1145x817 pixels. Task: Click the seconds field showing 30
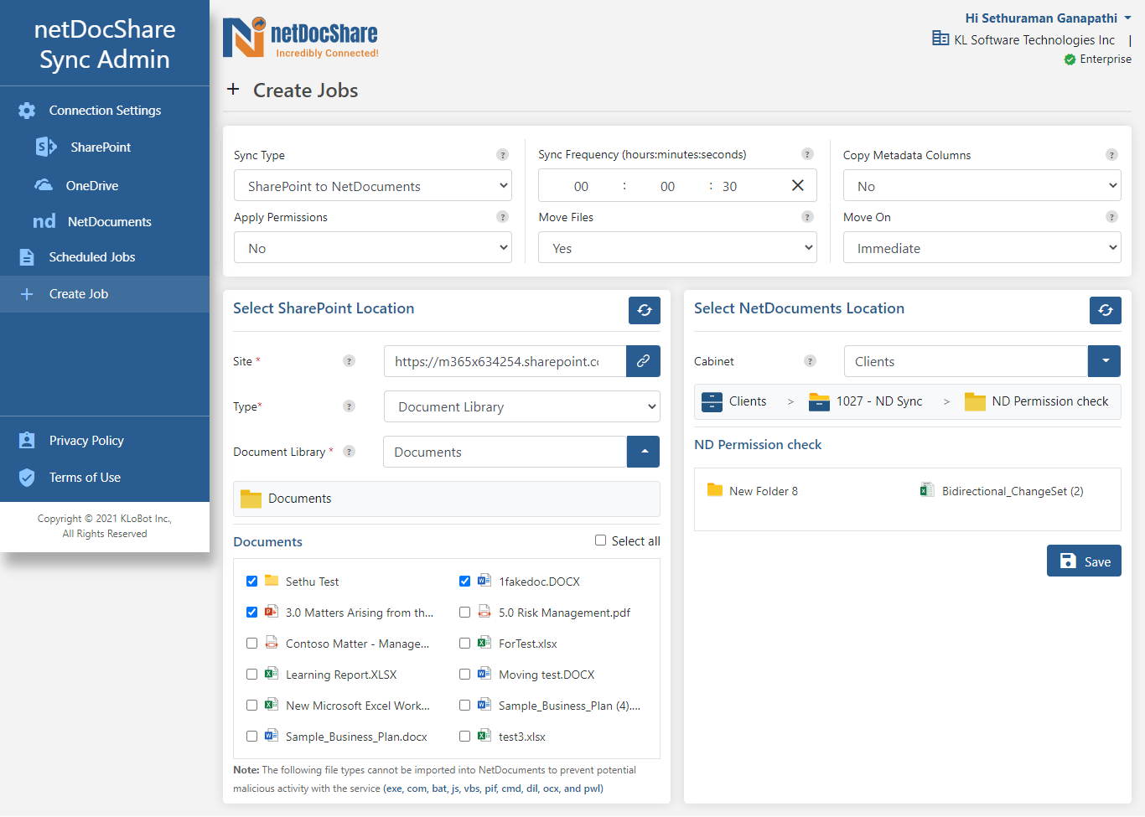(x=730, y=186)
